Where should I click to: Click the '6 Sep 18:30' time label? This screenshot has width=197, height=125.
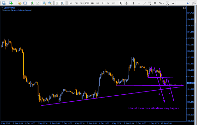coord(30,123)
